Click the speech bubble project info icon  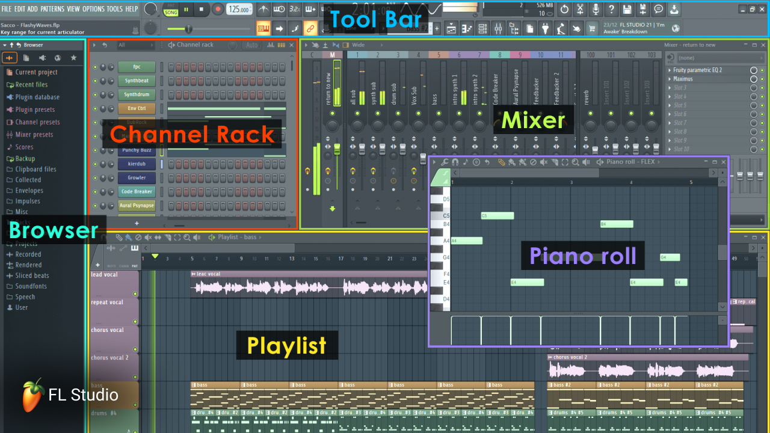click(x=659, y=10)
